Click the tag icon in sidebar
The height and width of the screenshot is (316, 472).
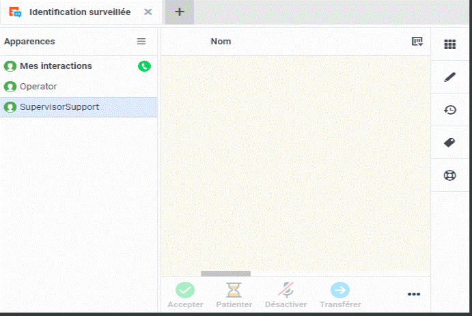pos(449,143)
